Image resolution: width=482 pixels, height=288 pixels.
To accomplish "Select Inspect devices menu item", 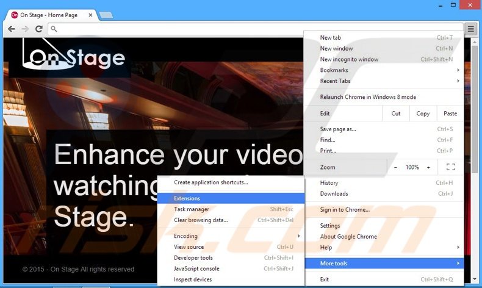I will (231, 279).
